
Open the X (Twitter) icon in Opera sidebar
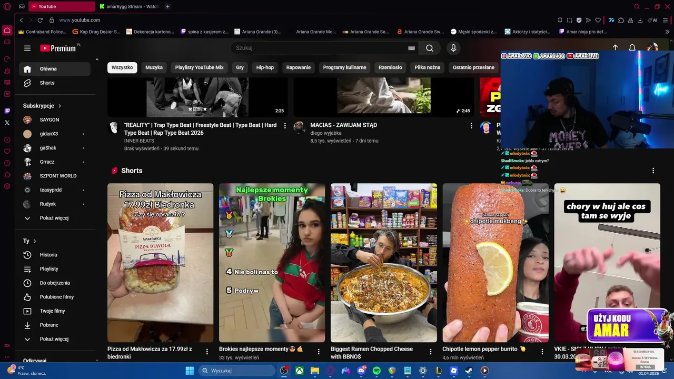[7, 123]
